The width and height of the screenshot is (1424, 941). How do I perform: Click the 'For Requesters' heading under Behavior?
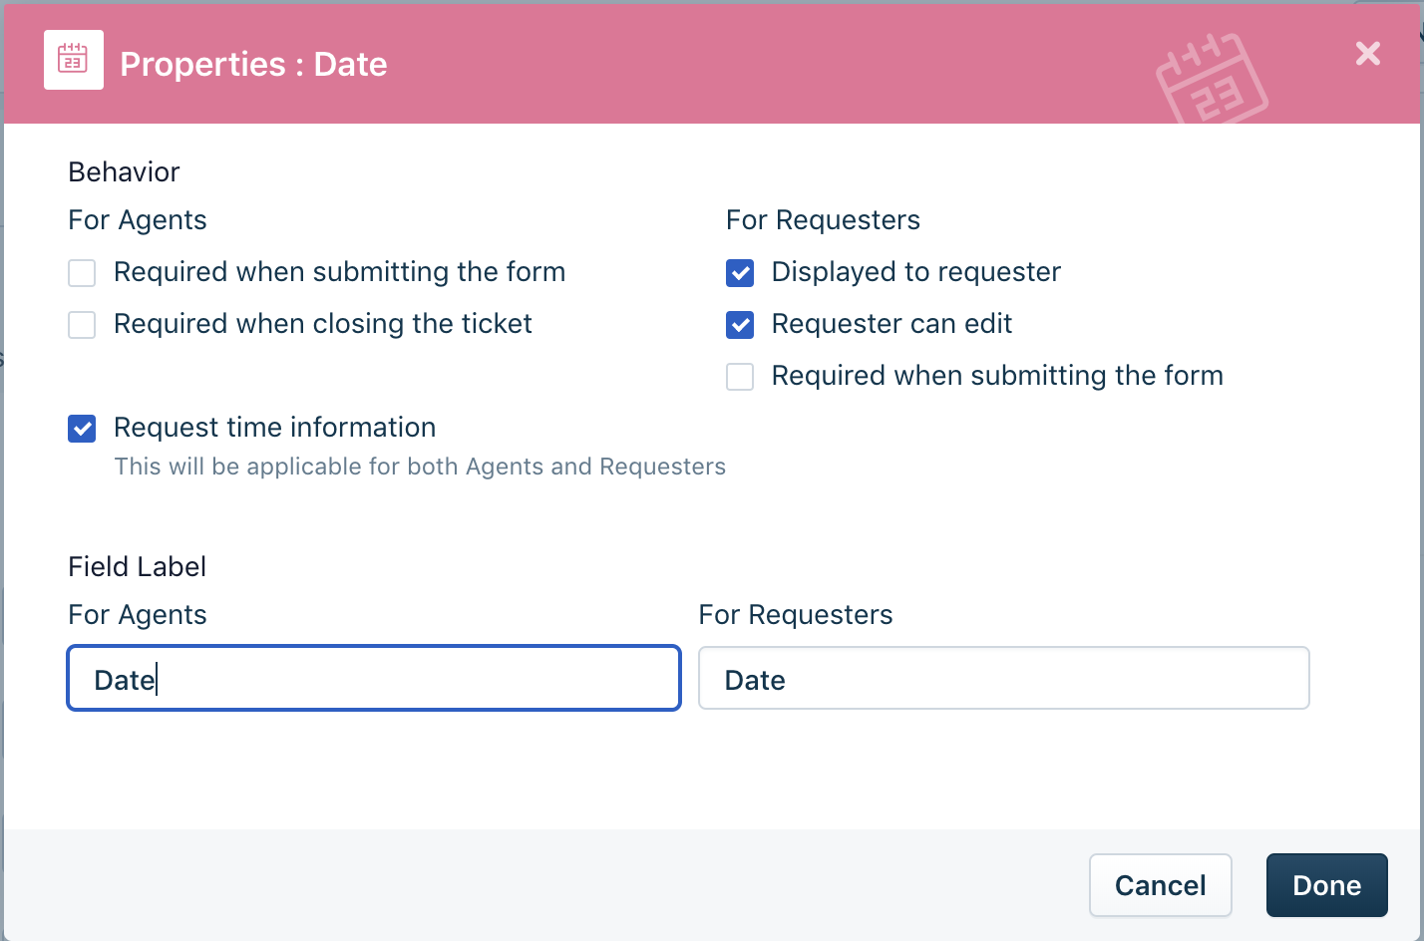[823, 220]
